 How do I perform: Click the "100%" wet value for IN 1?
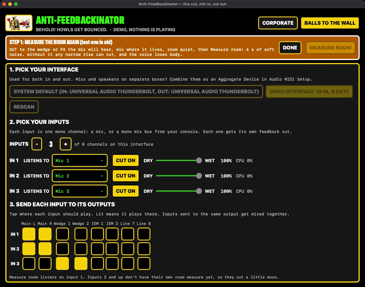tap(226, 161)
